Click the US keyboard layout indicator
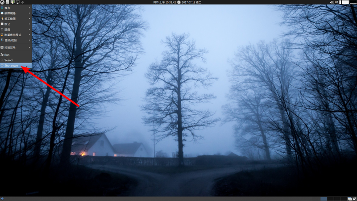357x201 pixels. pos(336,2)
